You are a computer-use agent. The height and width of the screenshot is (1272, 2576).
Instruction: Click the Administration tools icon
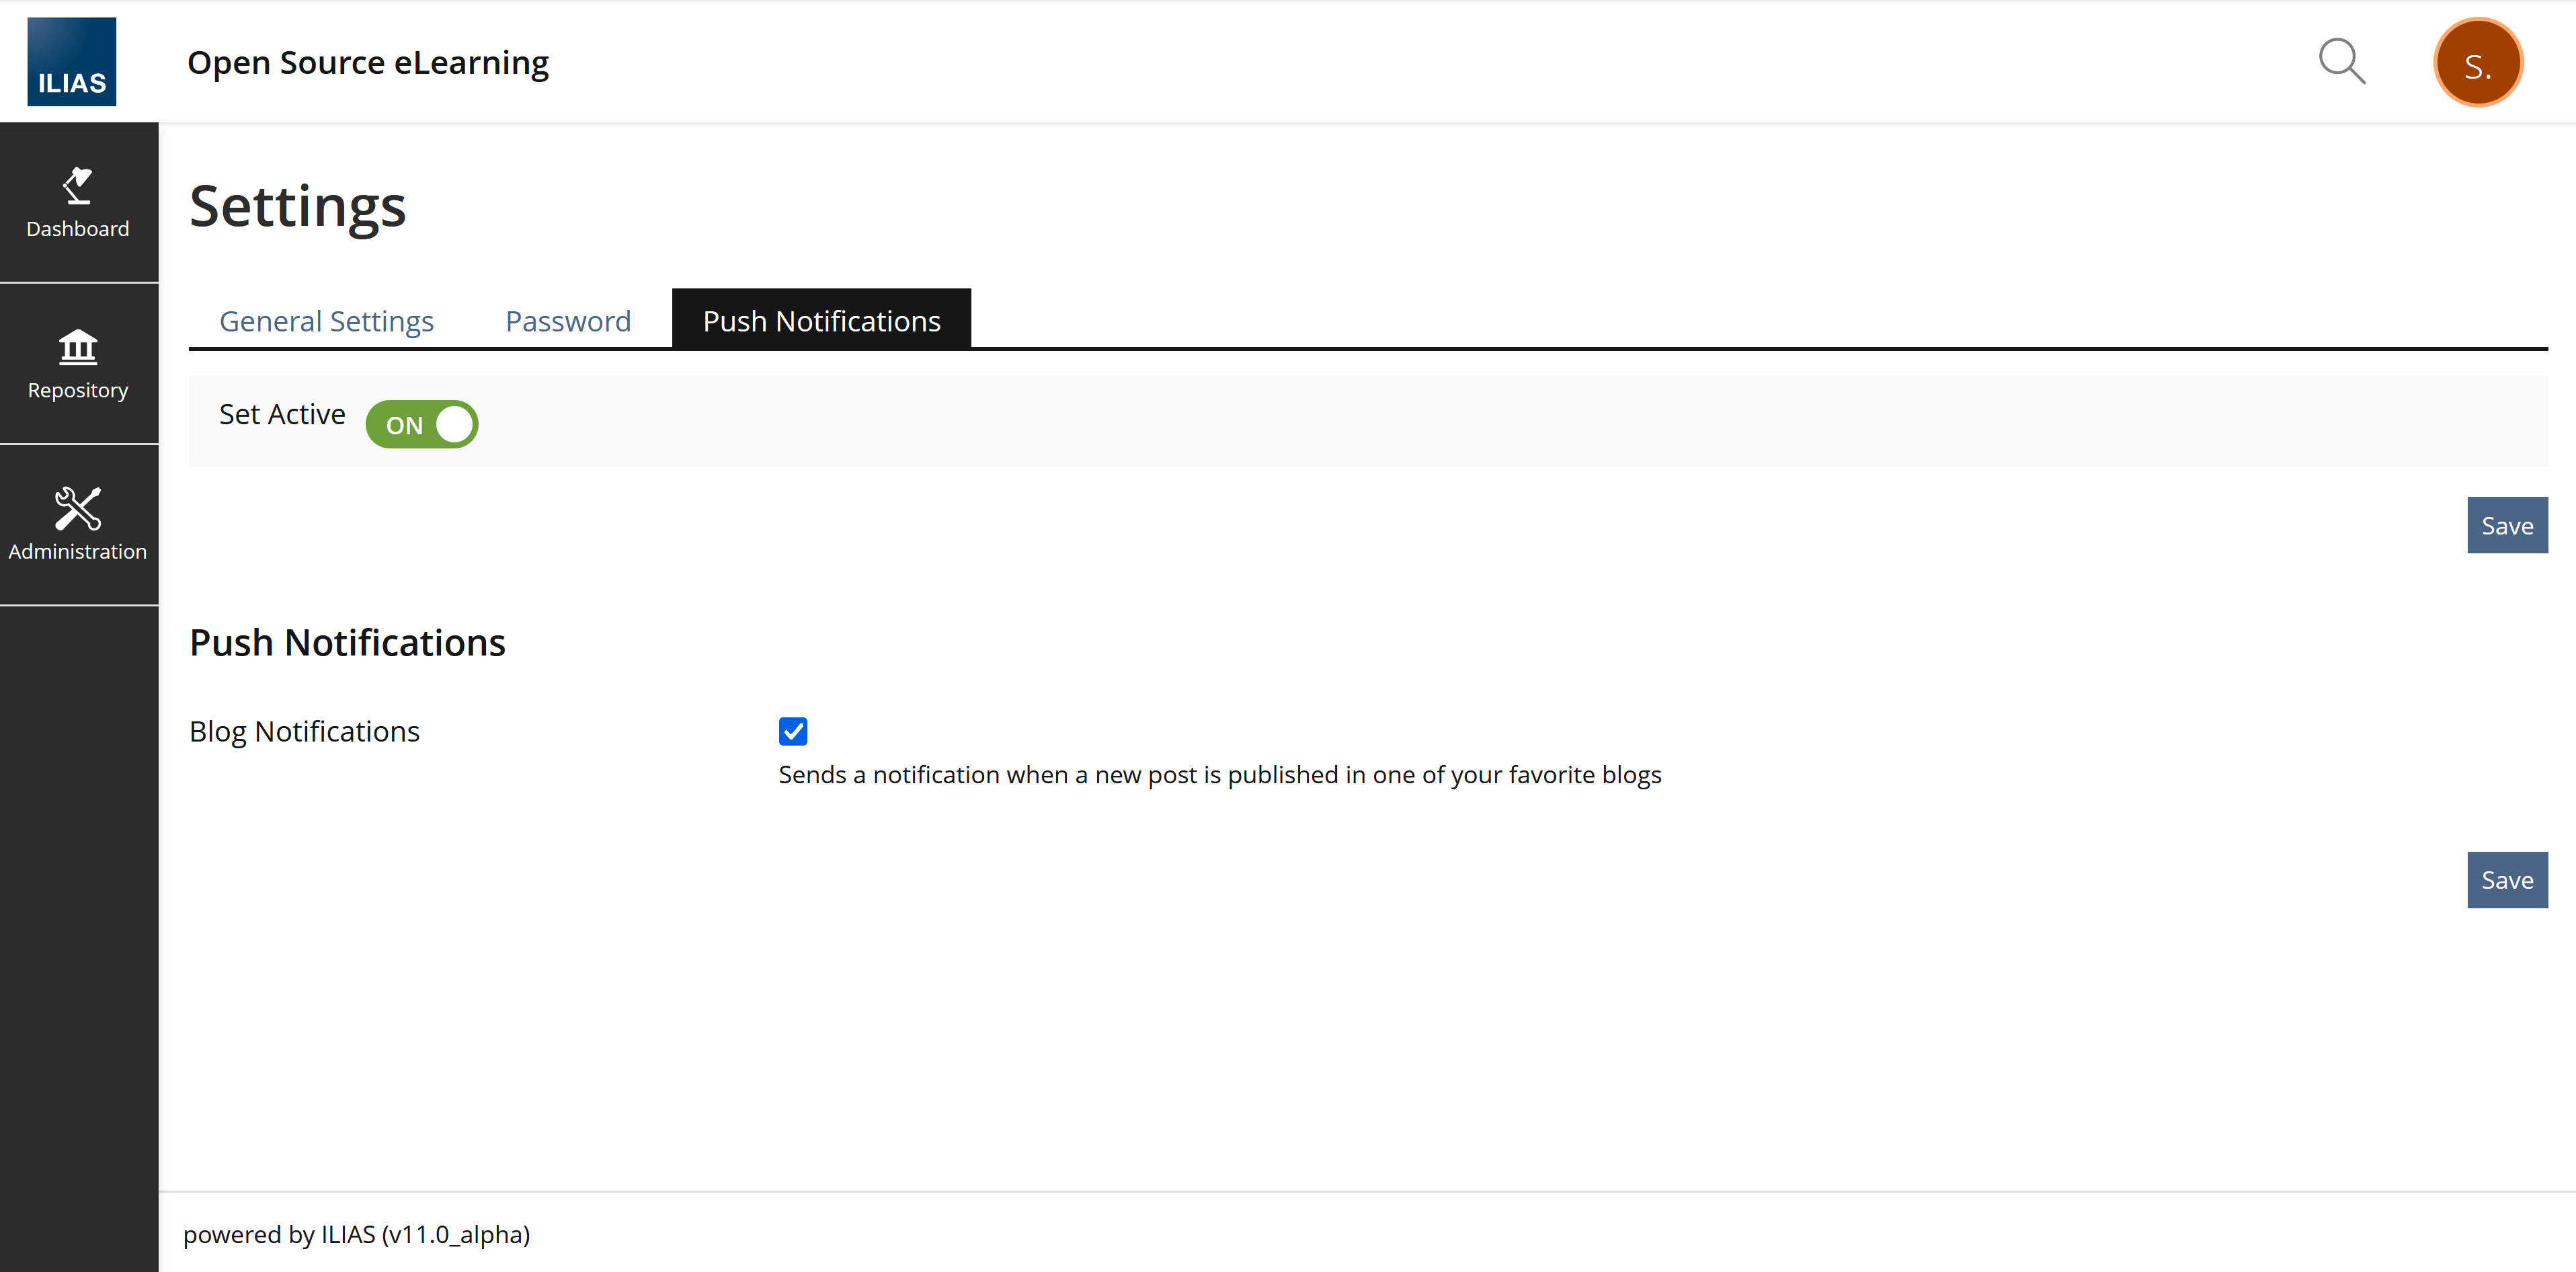(77, 508)
